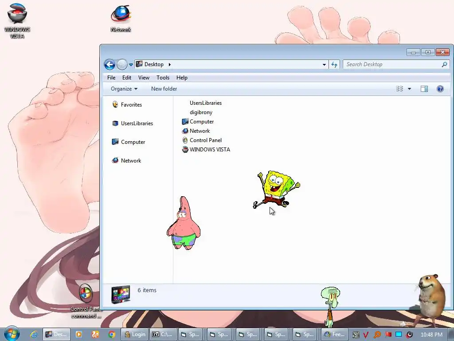The width and height of the screenshot is (454, 341).
Task: Toggle the preview pane button
Action: tap(424, 89)
